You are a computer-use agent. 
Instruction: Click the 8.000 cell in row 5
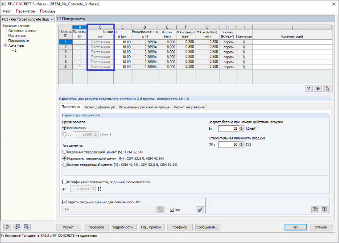[x=168, y=62]
